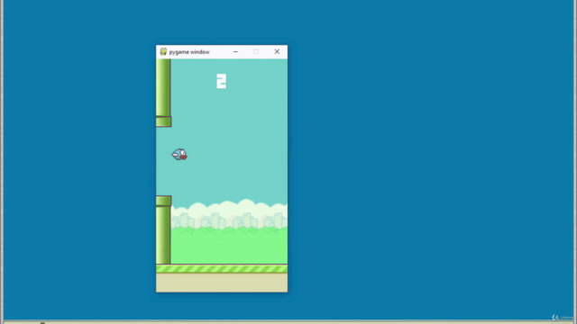Click the pygame snake icon in title bar
The image size is (577, 324).
point(163,52)
